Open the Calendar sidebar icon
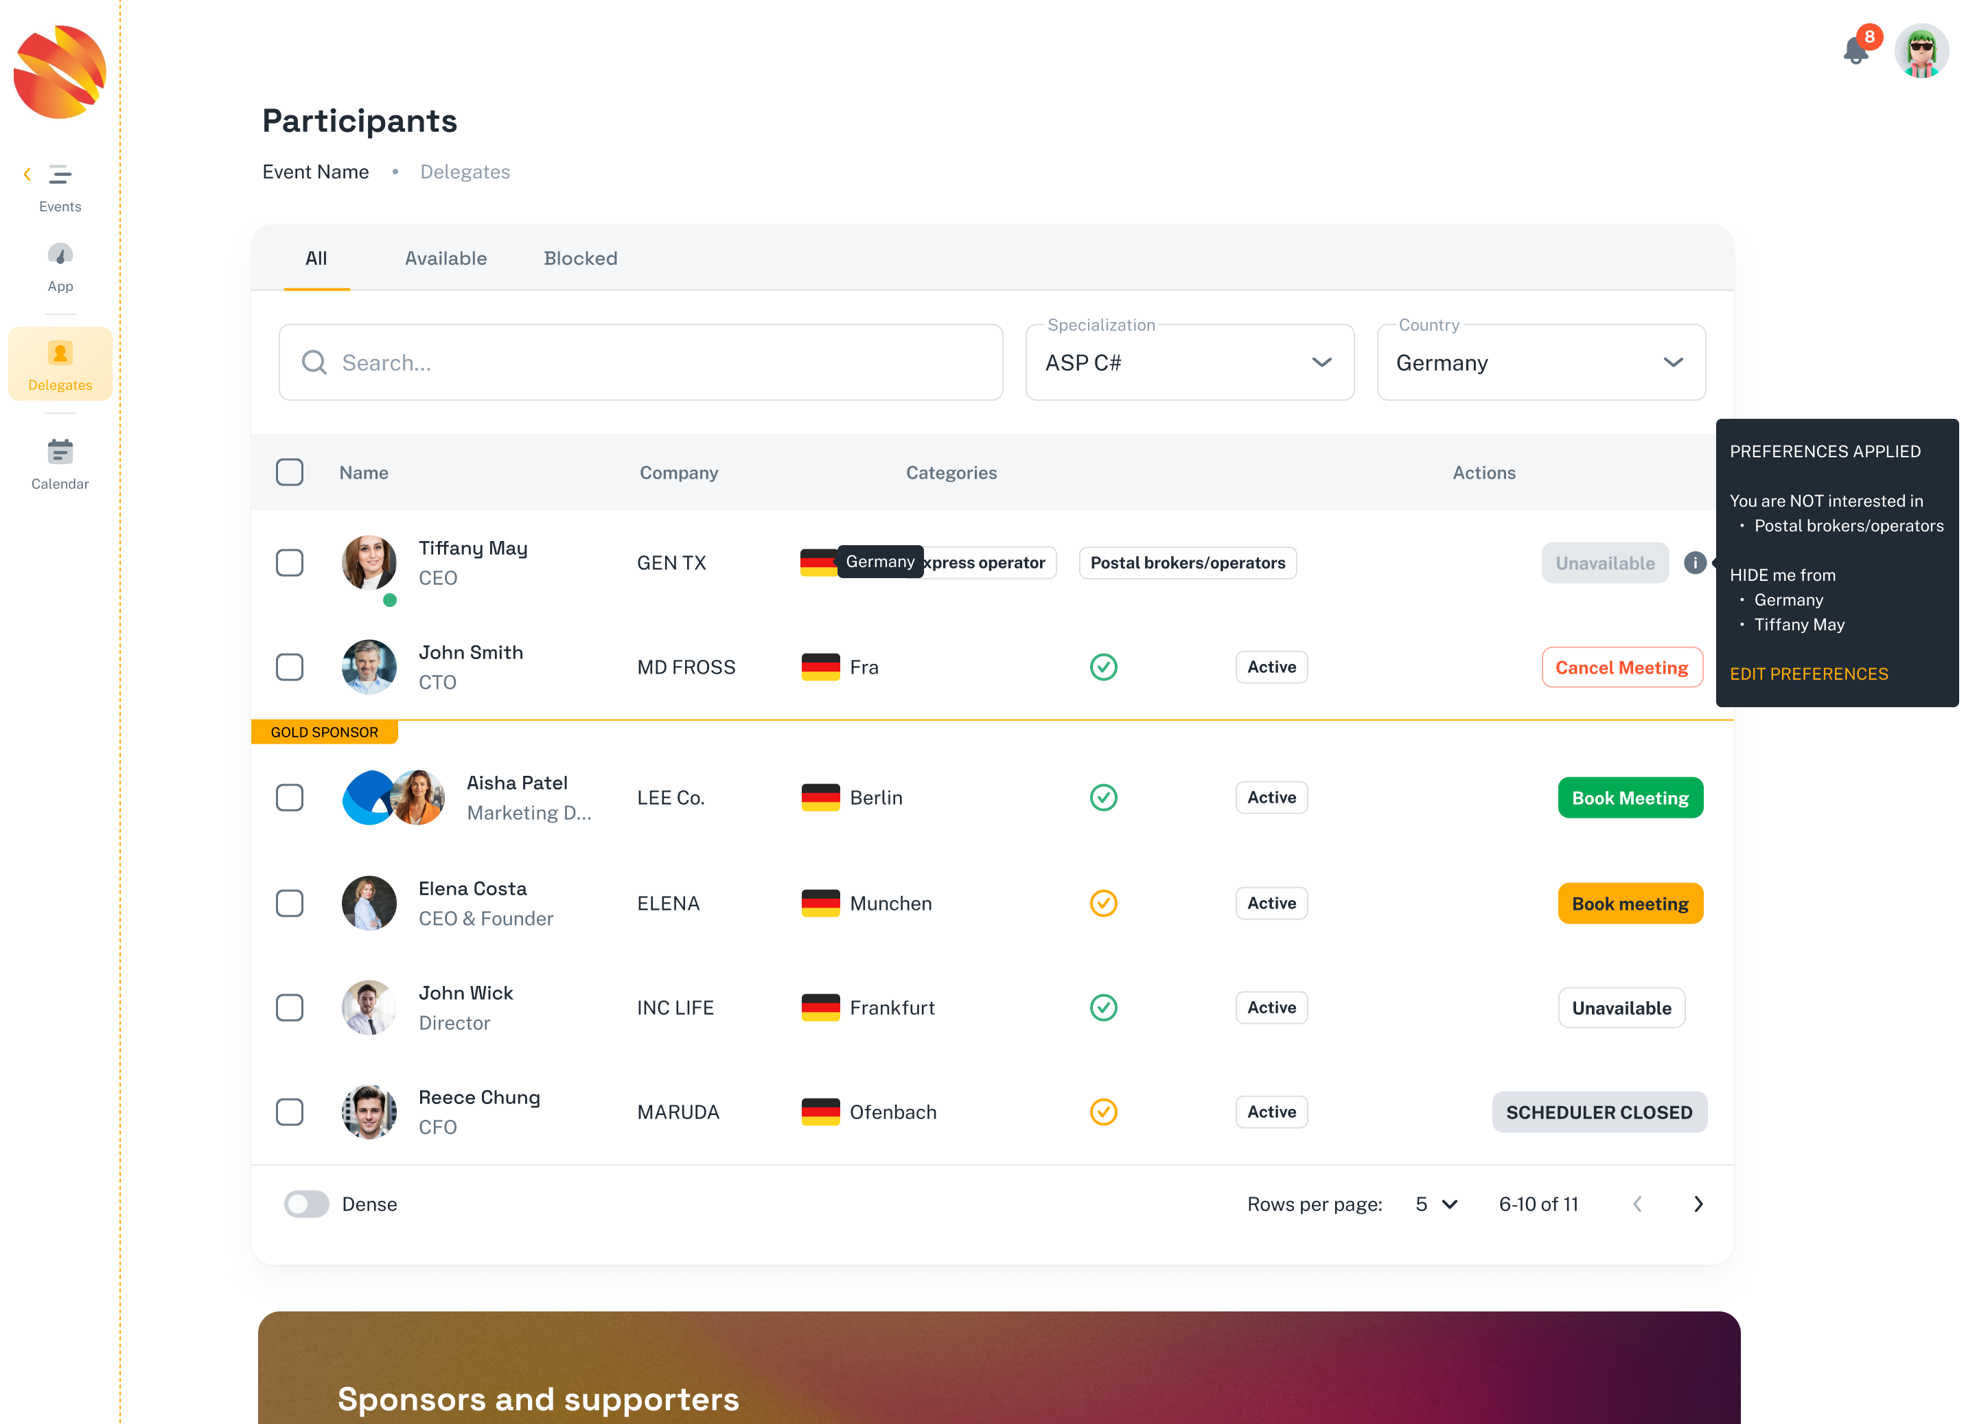 60,452
